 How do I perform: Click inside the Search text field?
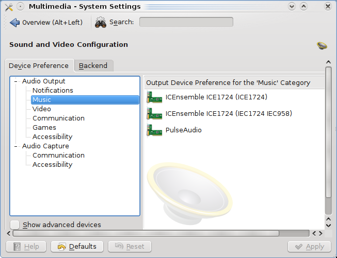click(186, 22)
